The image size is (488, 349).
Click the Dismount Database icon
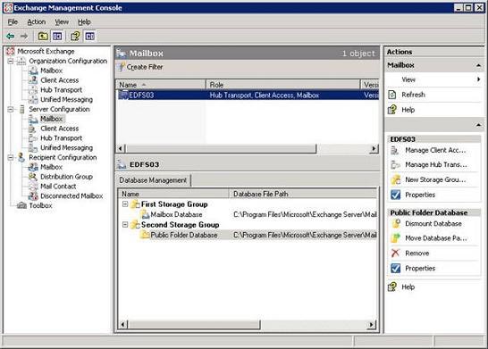click(396, 223)
